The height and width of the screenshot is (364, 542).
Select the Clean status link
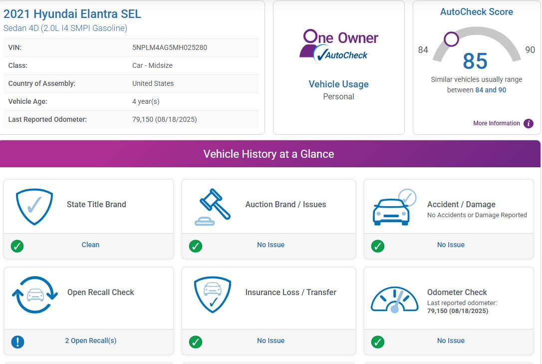tap(90, 245)
